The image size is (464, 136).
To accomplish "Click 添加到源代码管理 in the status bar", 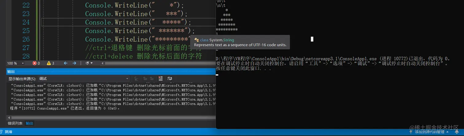I will (x=430, y=132).
